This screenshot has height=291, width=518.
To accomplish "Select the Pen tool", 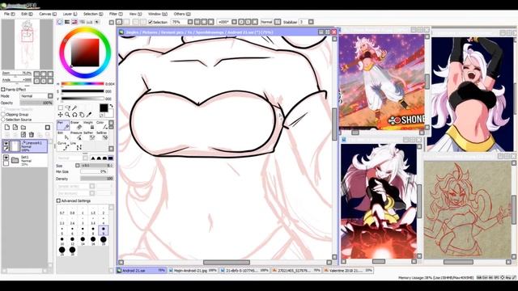I will (x=63, y=125).
